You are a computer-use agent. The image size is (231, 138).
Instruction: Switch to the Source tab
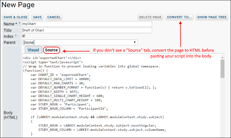[x=51, y=50]
